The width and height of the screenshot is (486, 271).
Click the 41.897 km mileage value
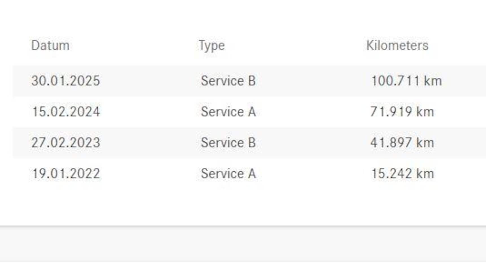click(x=402, y=143)
